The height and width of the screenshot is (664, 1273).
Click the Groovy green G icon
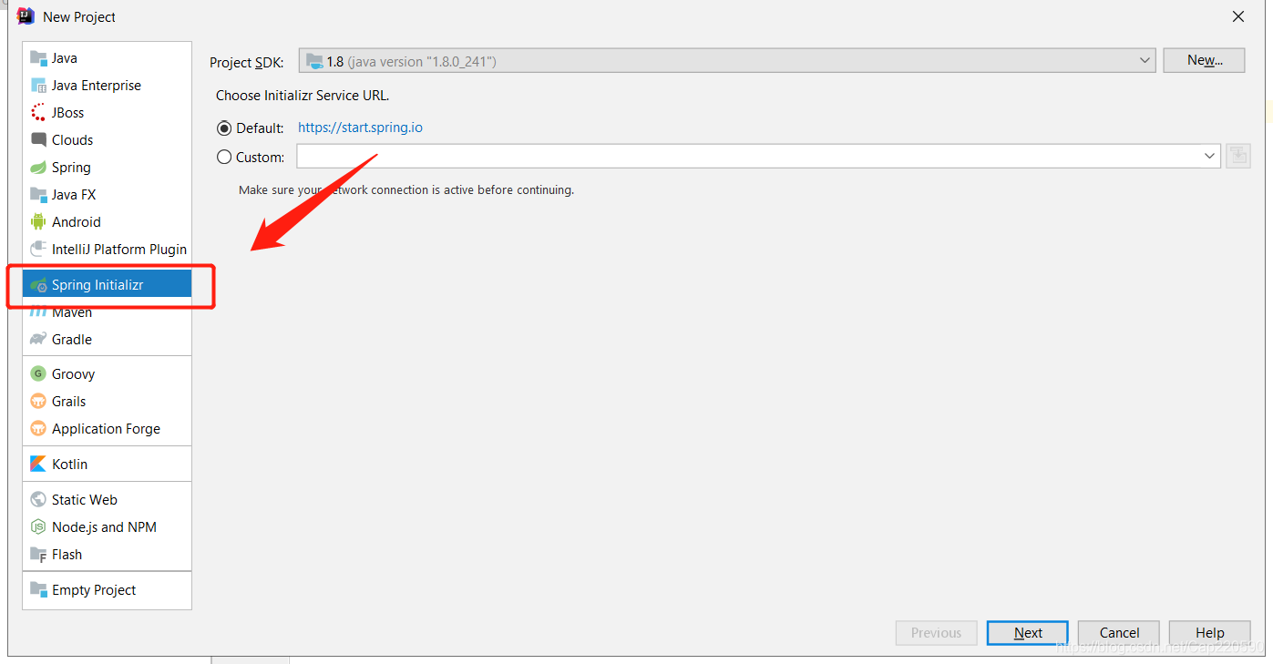pyautogui.click(x=38, y=374)
